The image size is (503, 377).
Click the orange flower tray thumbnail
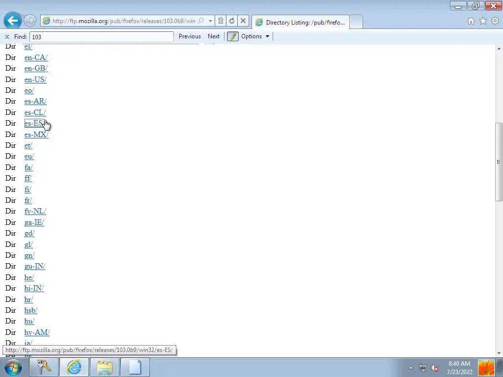tap(486, 368)
